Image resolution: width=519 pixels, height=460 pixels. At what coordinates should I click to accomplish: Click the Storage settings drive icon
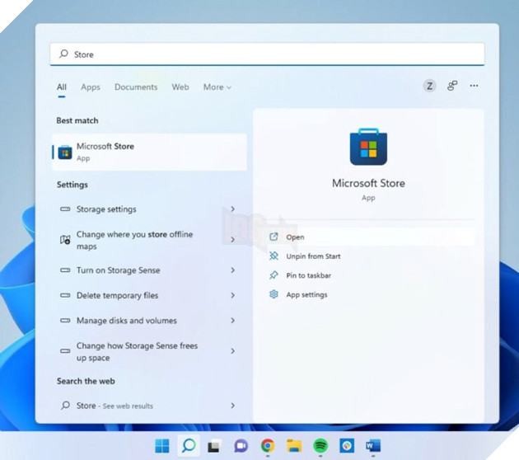tap(65, 209)
